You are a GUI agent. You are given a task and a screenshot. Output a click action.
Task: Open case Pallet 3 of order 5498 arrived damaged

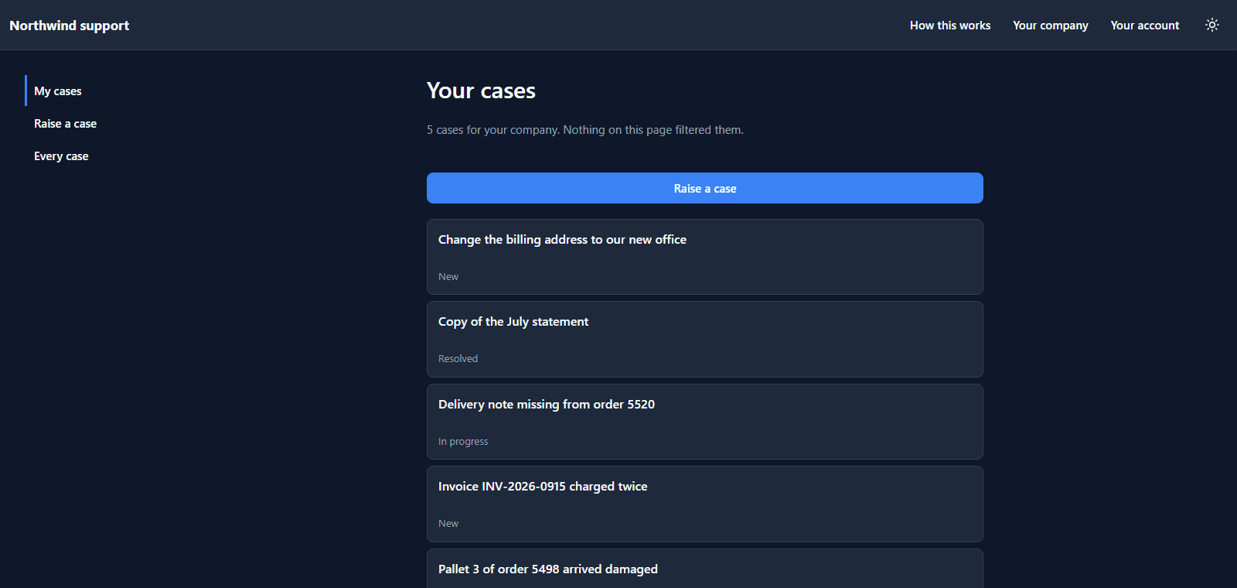[x=705, y=569]
